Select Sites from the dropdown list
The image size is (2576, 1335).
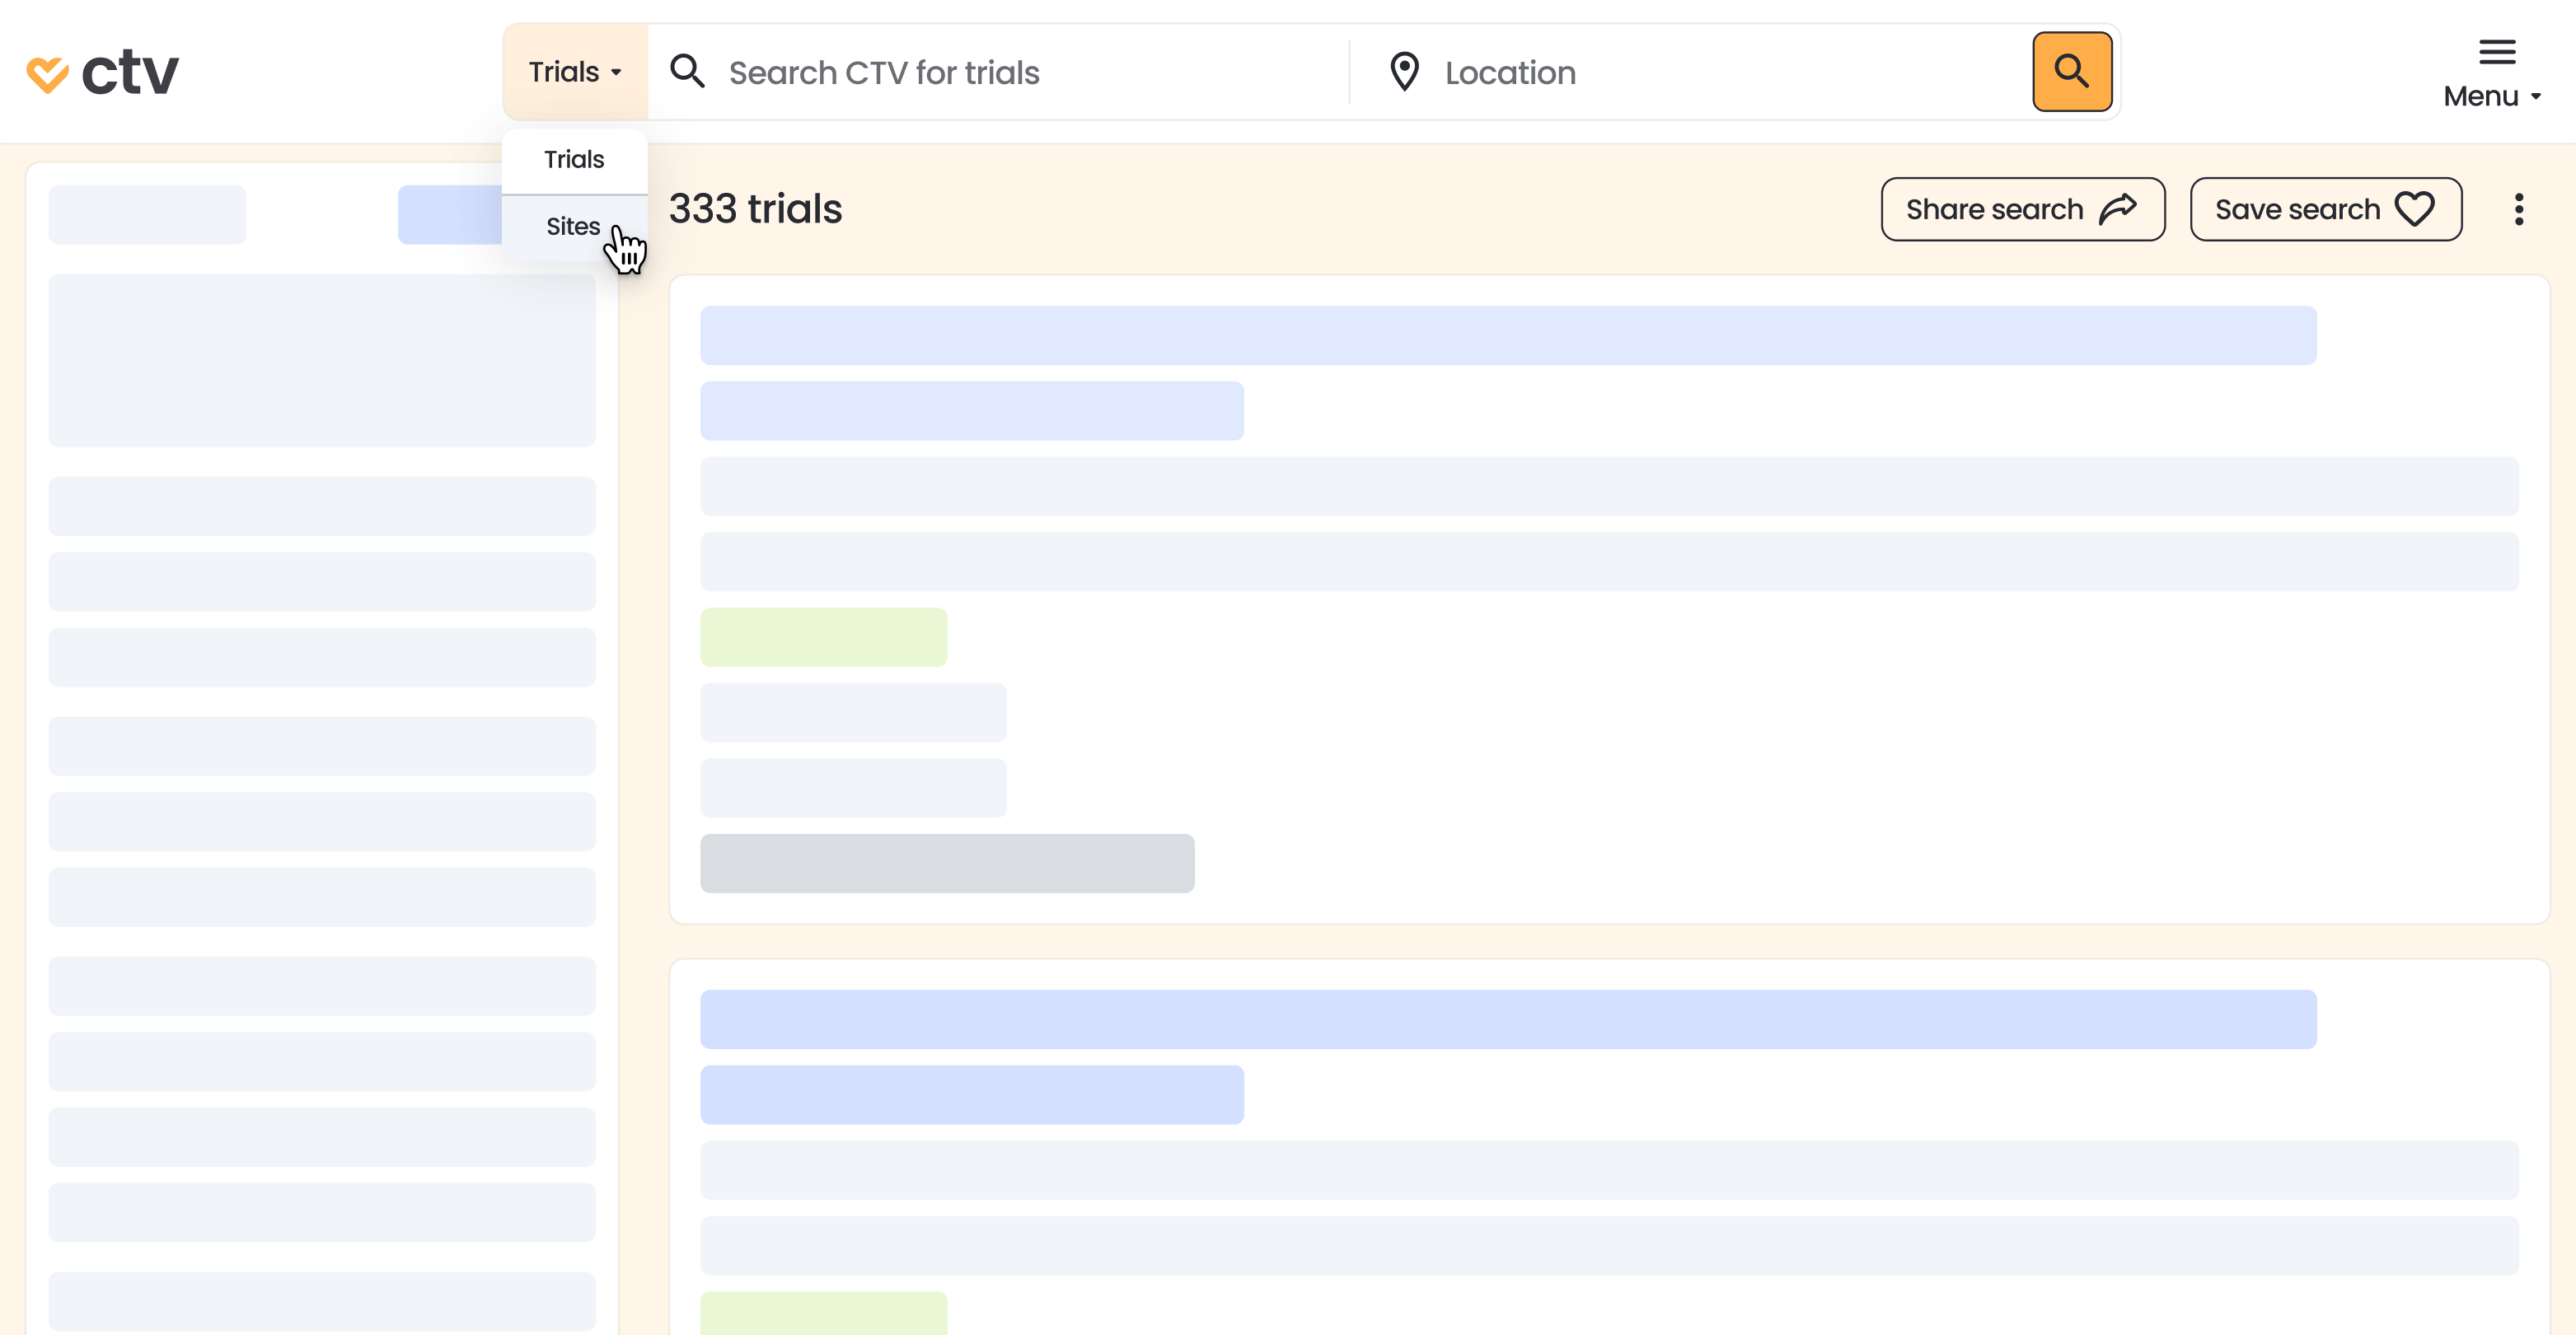click(x=573, y=227)
